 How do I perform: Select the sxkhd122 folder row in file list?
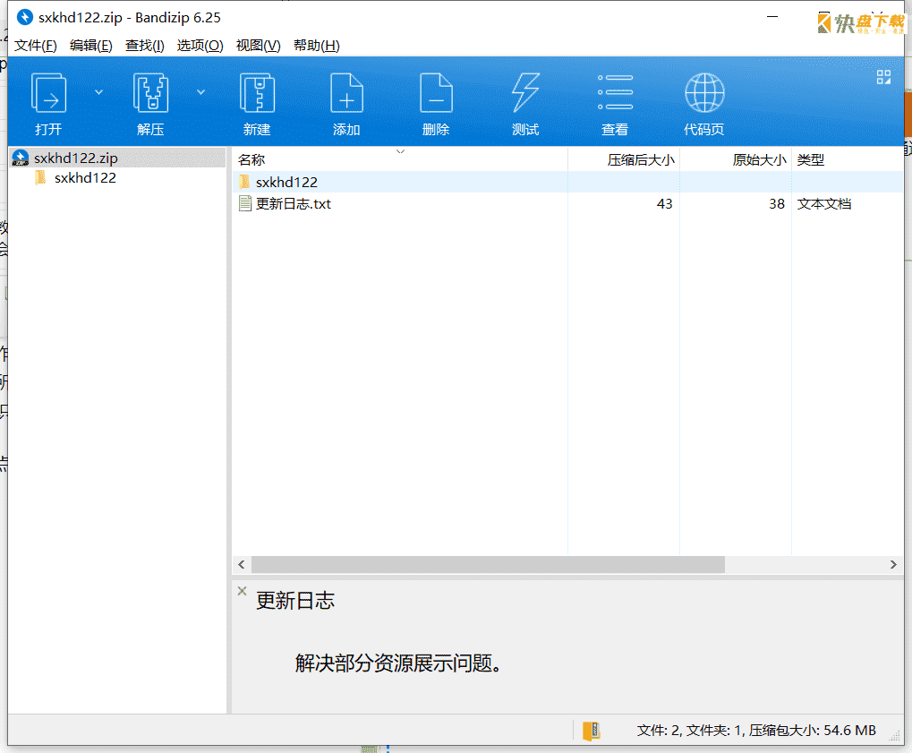coord(567,182)
